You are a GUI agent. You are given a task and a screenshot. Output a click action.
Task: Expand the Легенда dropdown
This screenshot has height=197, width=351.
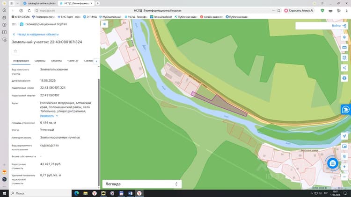142,184
